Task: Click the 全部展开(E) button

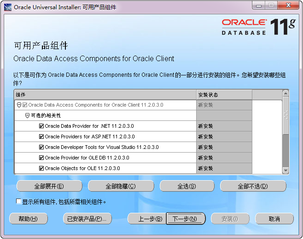Action: [49, 186]
